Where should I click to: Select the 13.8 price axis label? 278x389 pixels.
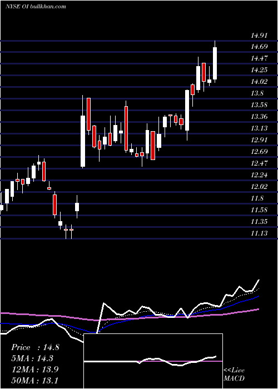pos(257,93)
